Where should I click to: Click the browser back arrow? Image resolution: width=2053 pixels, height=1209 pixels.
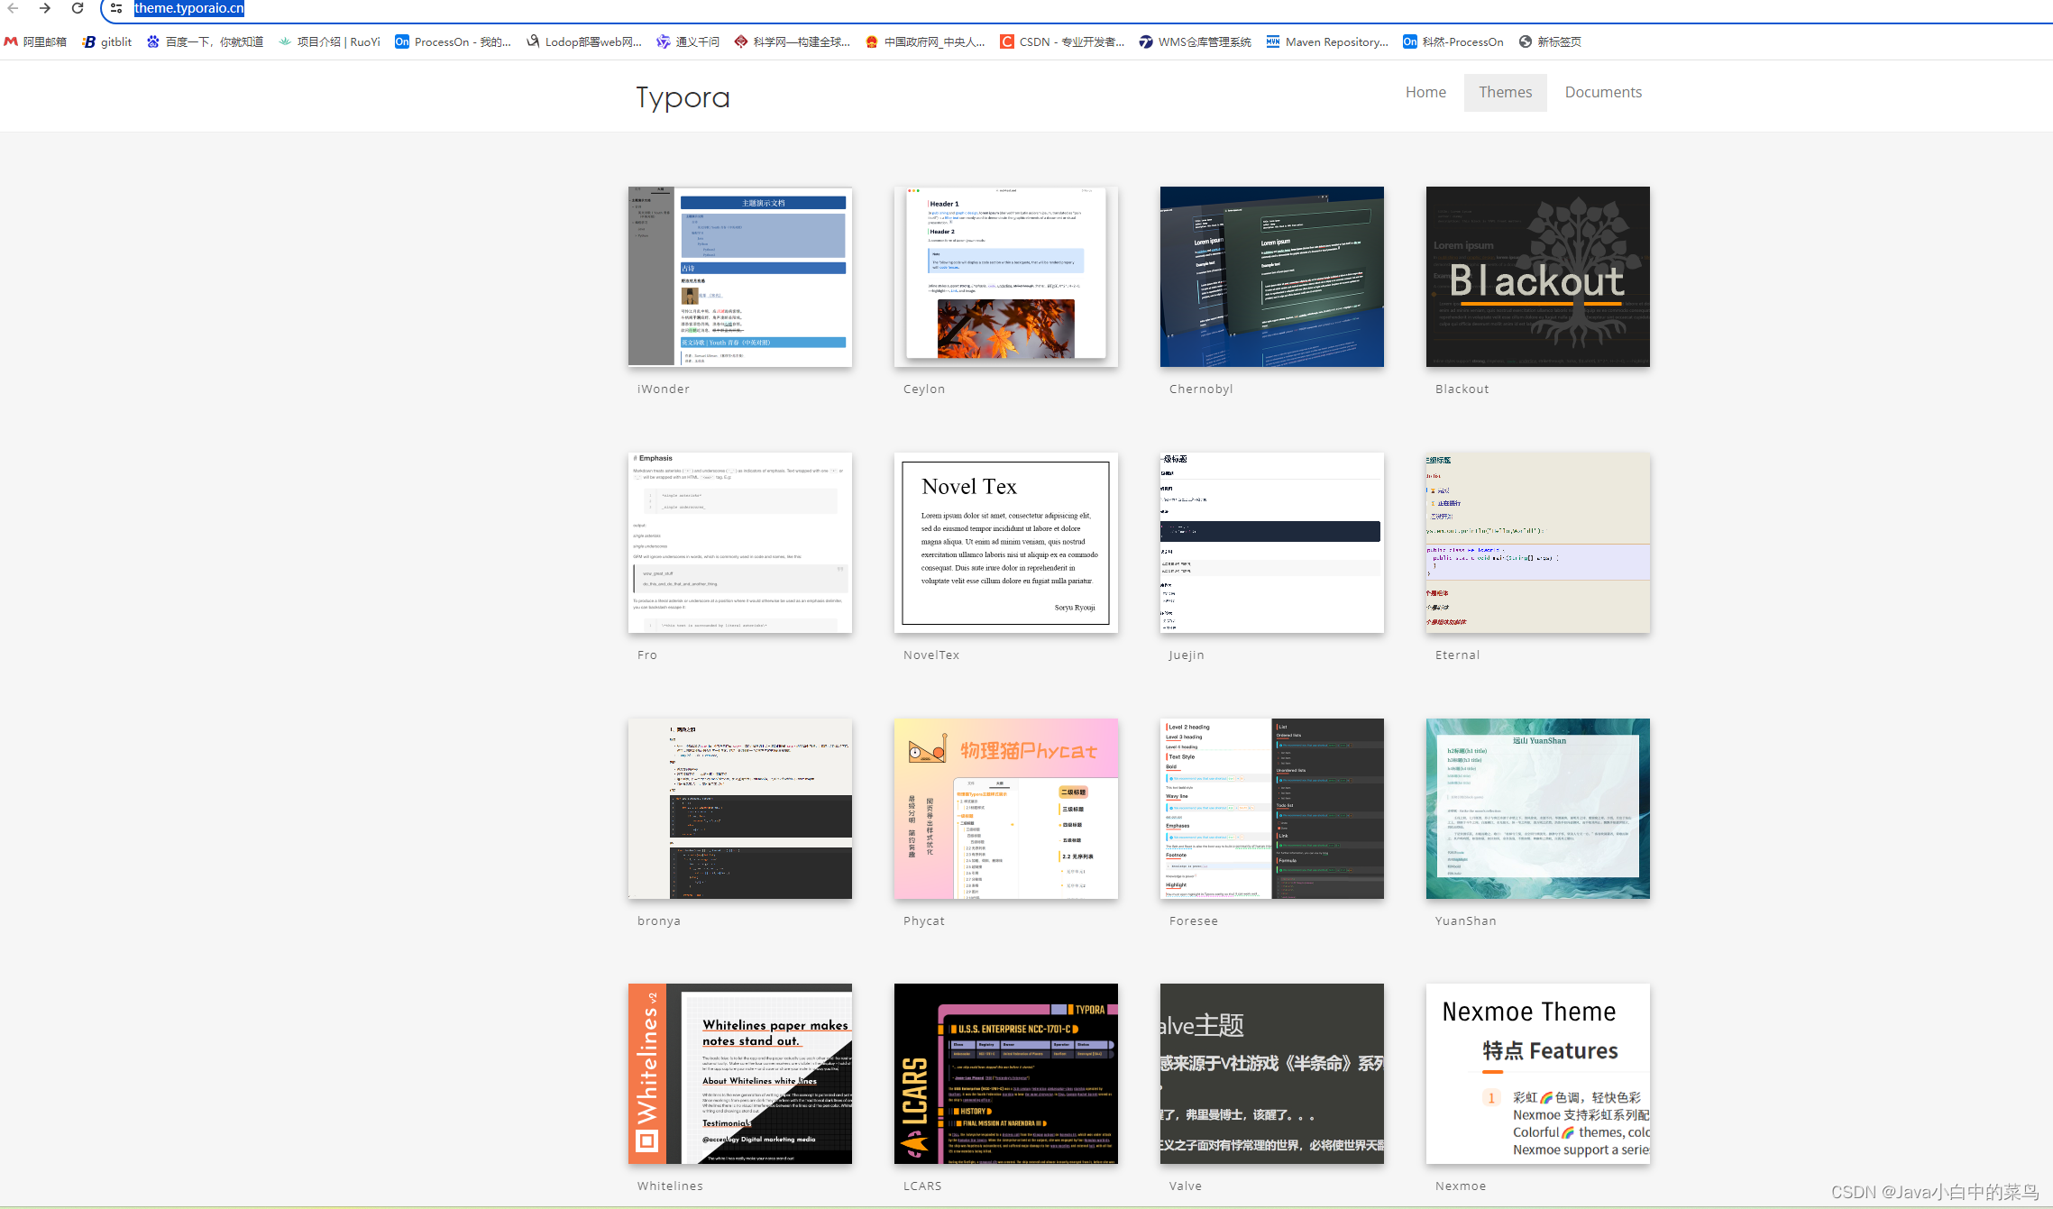tap(13, 8)
